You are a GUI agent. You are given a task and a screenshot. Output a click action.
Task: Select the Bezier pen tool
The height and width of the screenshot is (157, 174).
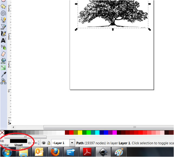tap(3, 27)
